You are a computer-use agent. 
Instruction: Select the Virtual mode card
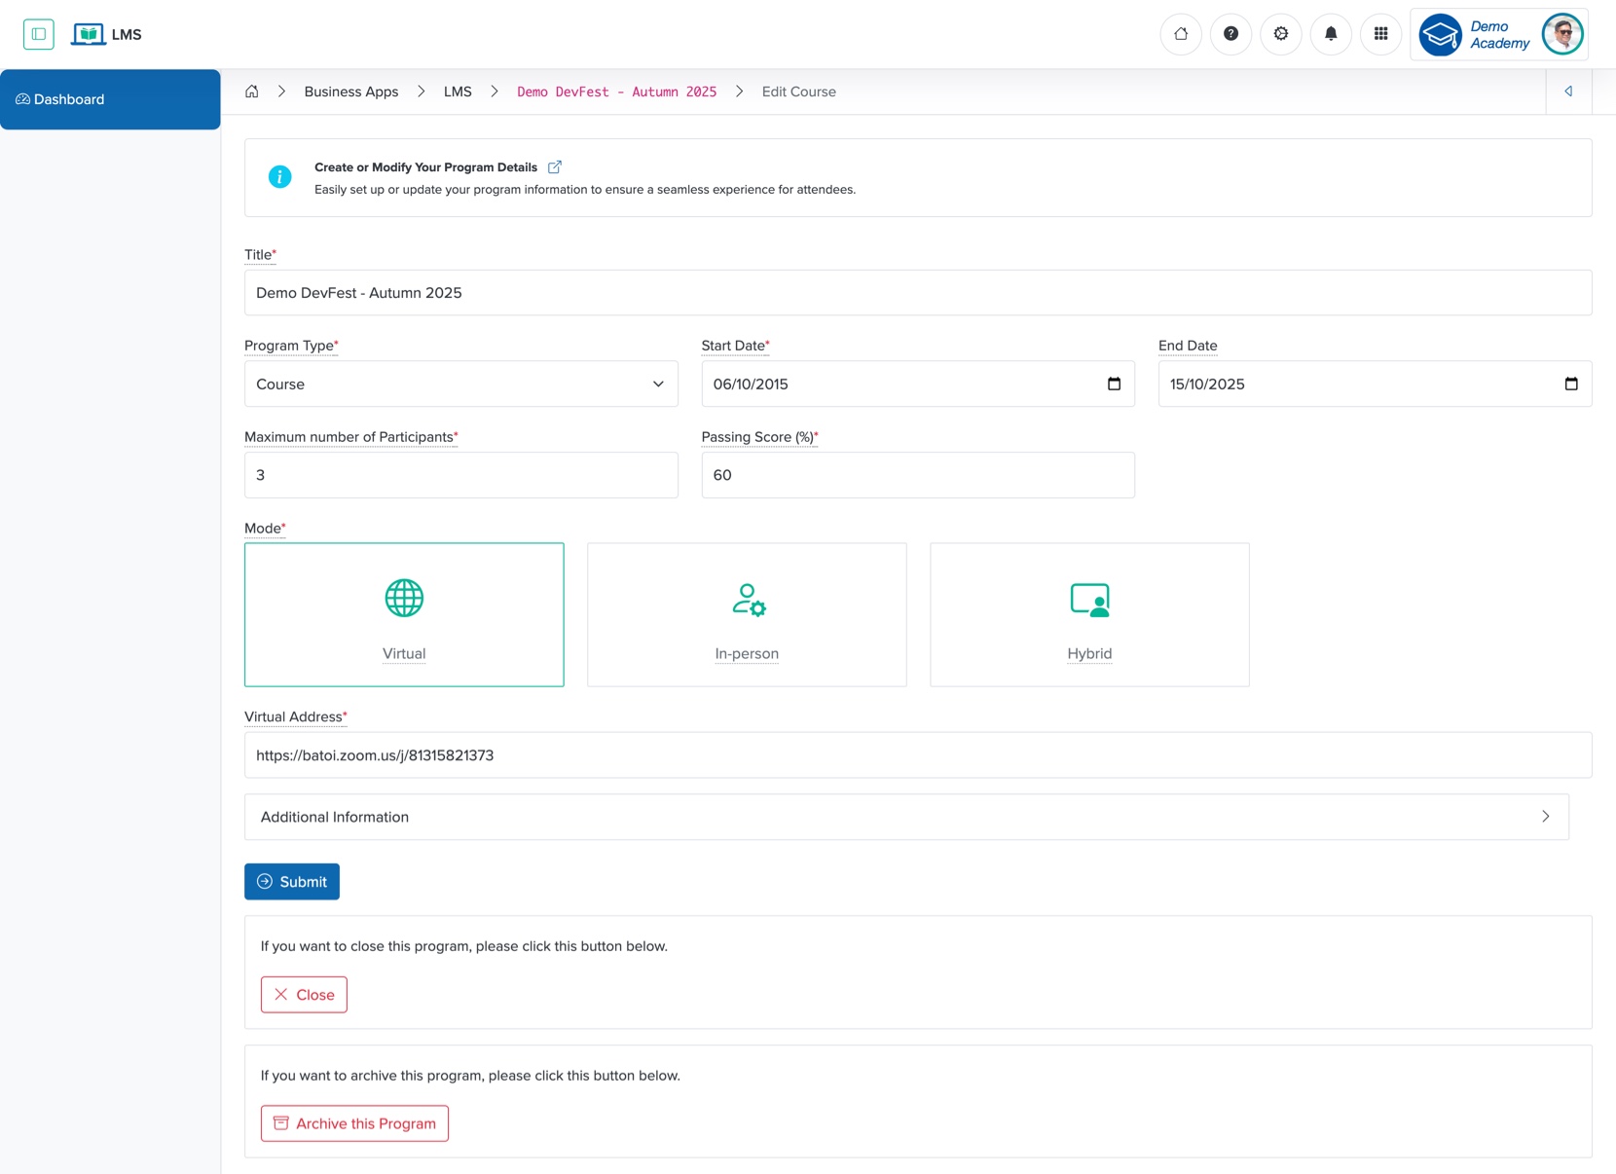(x=403, y=614)
